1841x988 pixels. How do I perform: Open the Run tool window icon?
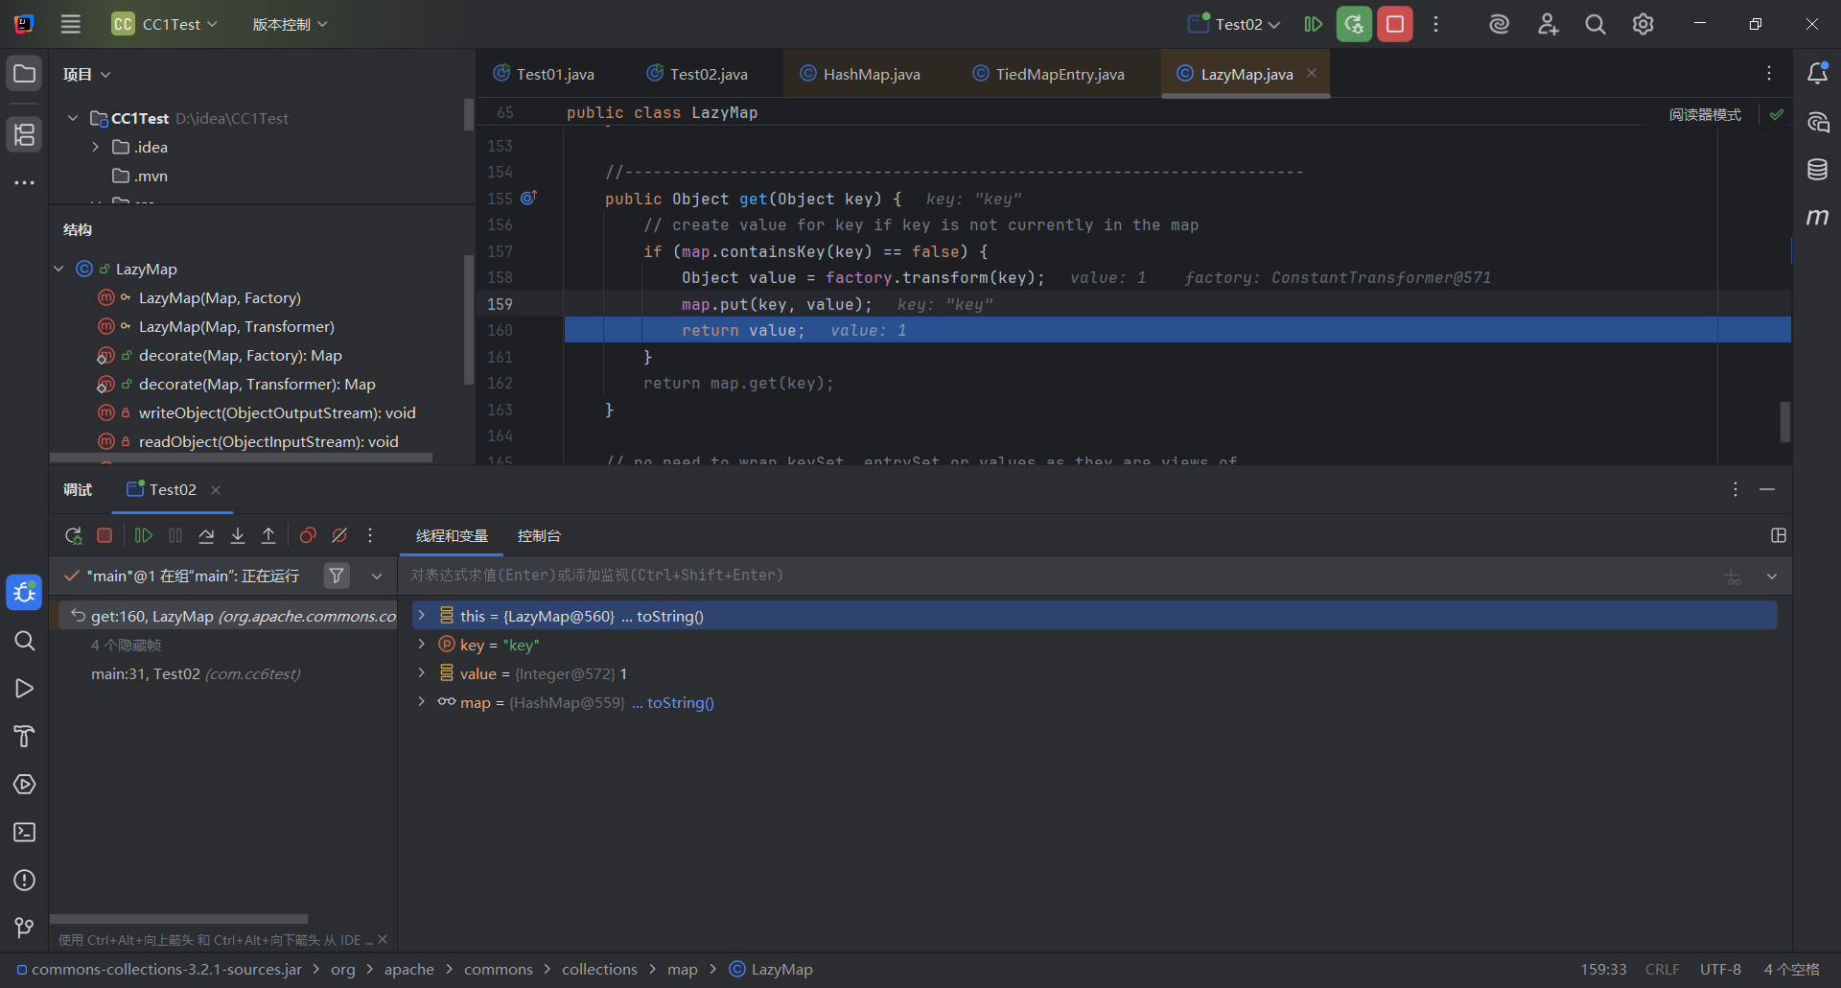click(x=25, y=689)
